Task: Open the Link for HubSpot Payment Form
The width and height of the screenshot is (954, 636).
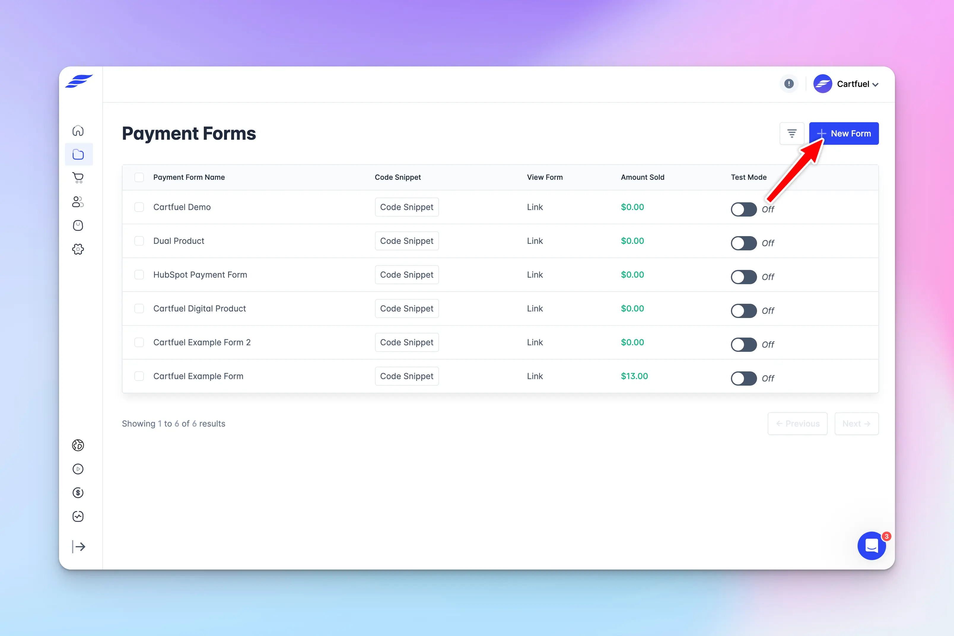Action: click(x=535, y=275)
